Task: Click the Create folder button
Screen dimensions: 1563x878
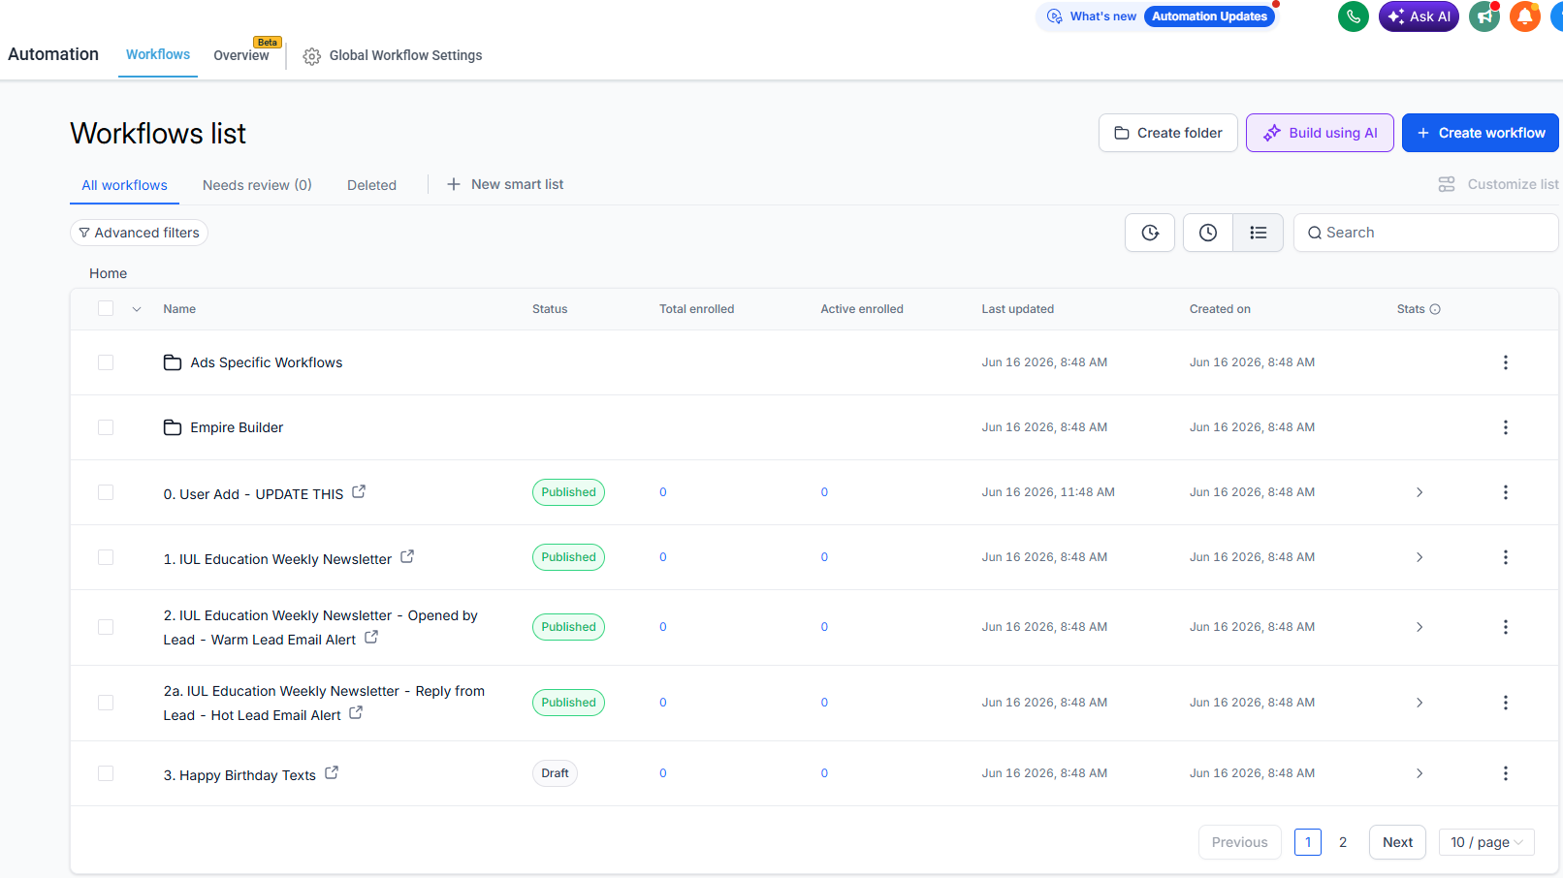Action: coord(1167,133)
